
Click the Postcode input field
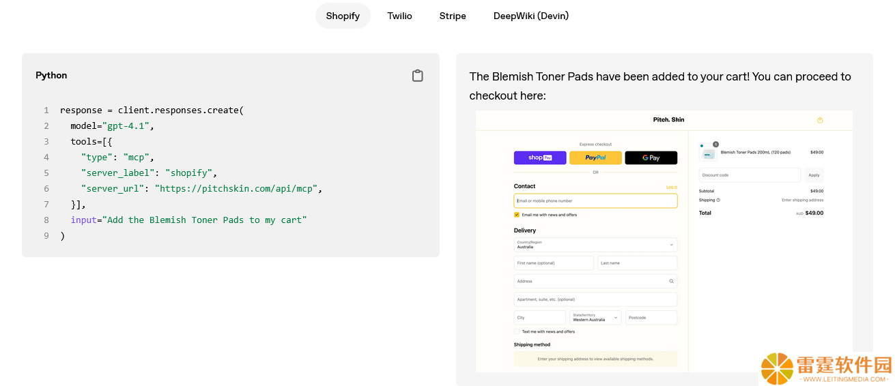[x=651, y=318]
